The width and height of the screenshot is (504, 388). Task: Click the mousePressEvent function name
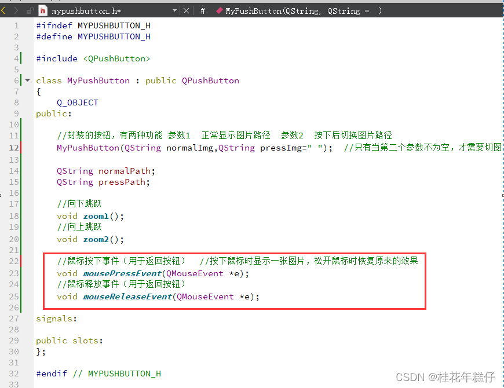pos(122,274)
